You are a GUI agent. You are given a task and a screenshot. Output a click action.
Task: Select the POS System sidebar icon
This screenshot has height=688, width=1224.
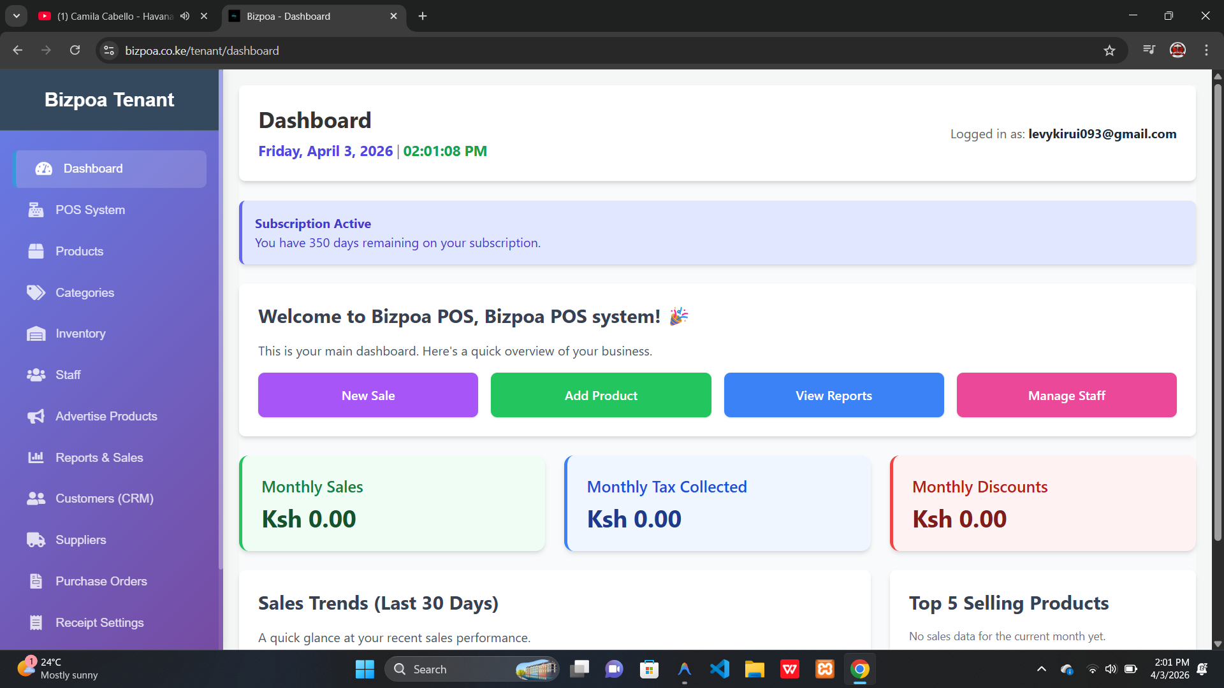coord(36,210)
